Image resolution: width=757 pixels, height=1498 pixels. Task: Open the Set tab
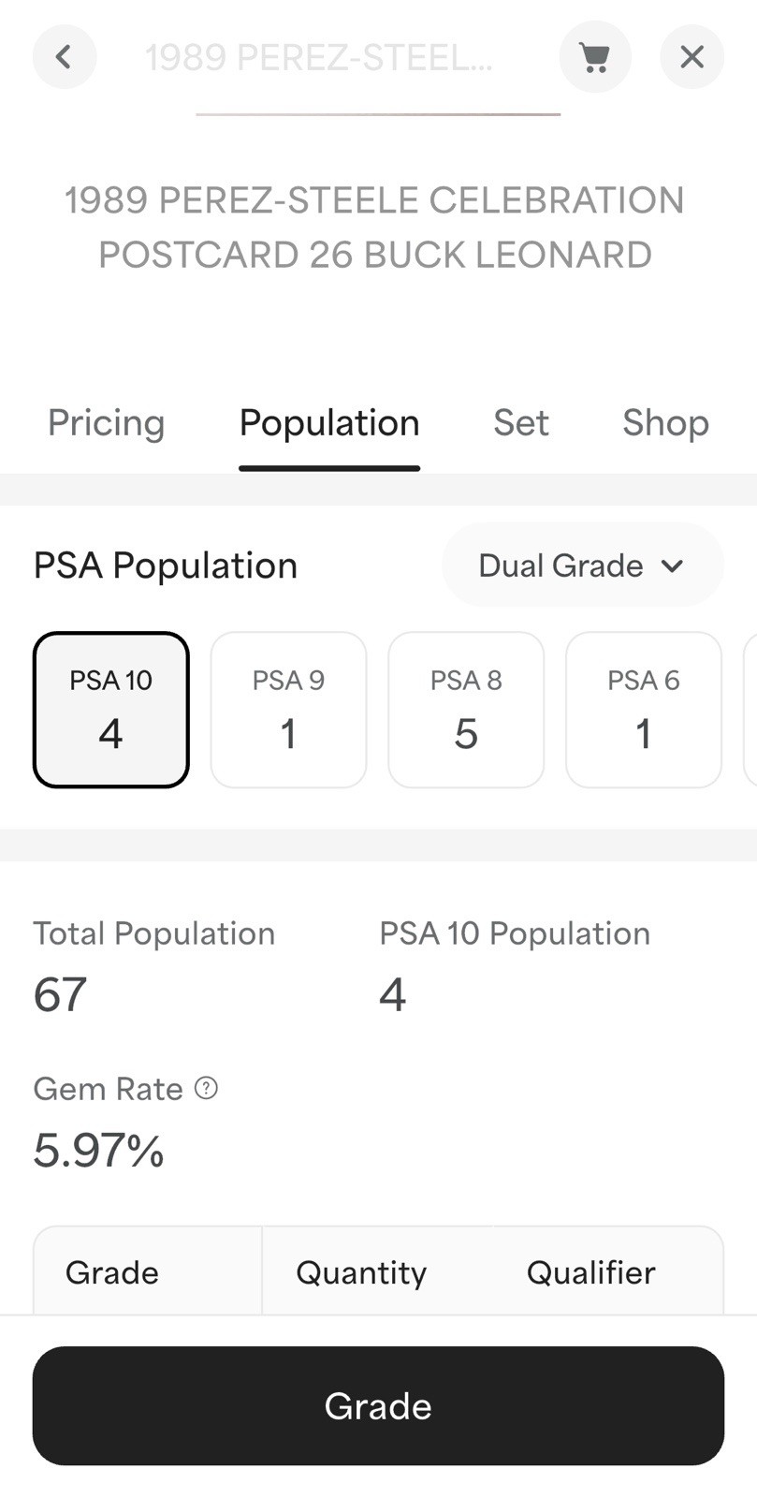point(521,423)
